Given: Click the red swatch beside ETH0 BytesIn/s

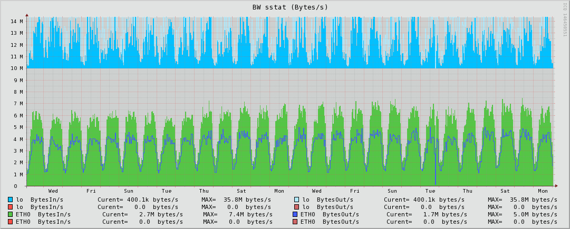Looking at the screenshot, I should pyautogui.click(x=10, y=222).
